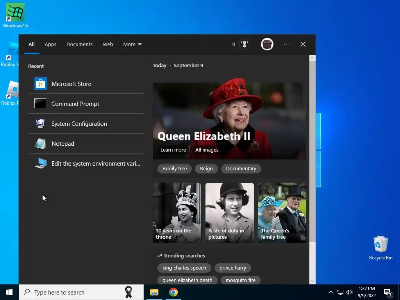400x300 pixels.
Task: Click the user profile avatar
Action: pos(267,44)
